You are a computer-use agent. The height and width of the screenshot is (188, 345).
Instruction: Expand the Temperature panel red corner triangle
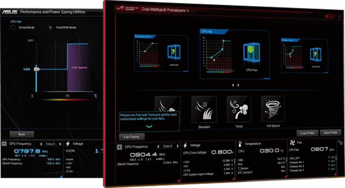pos(286,176)
